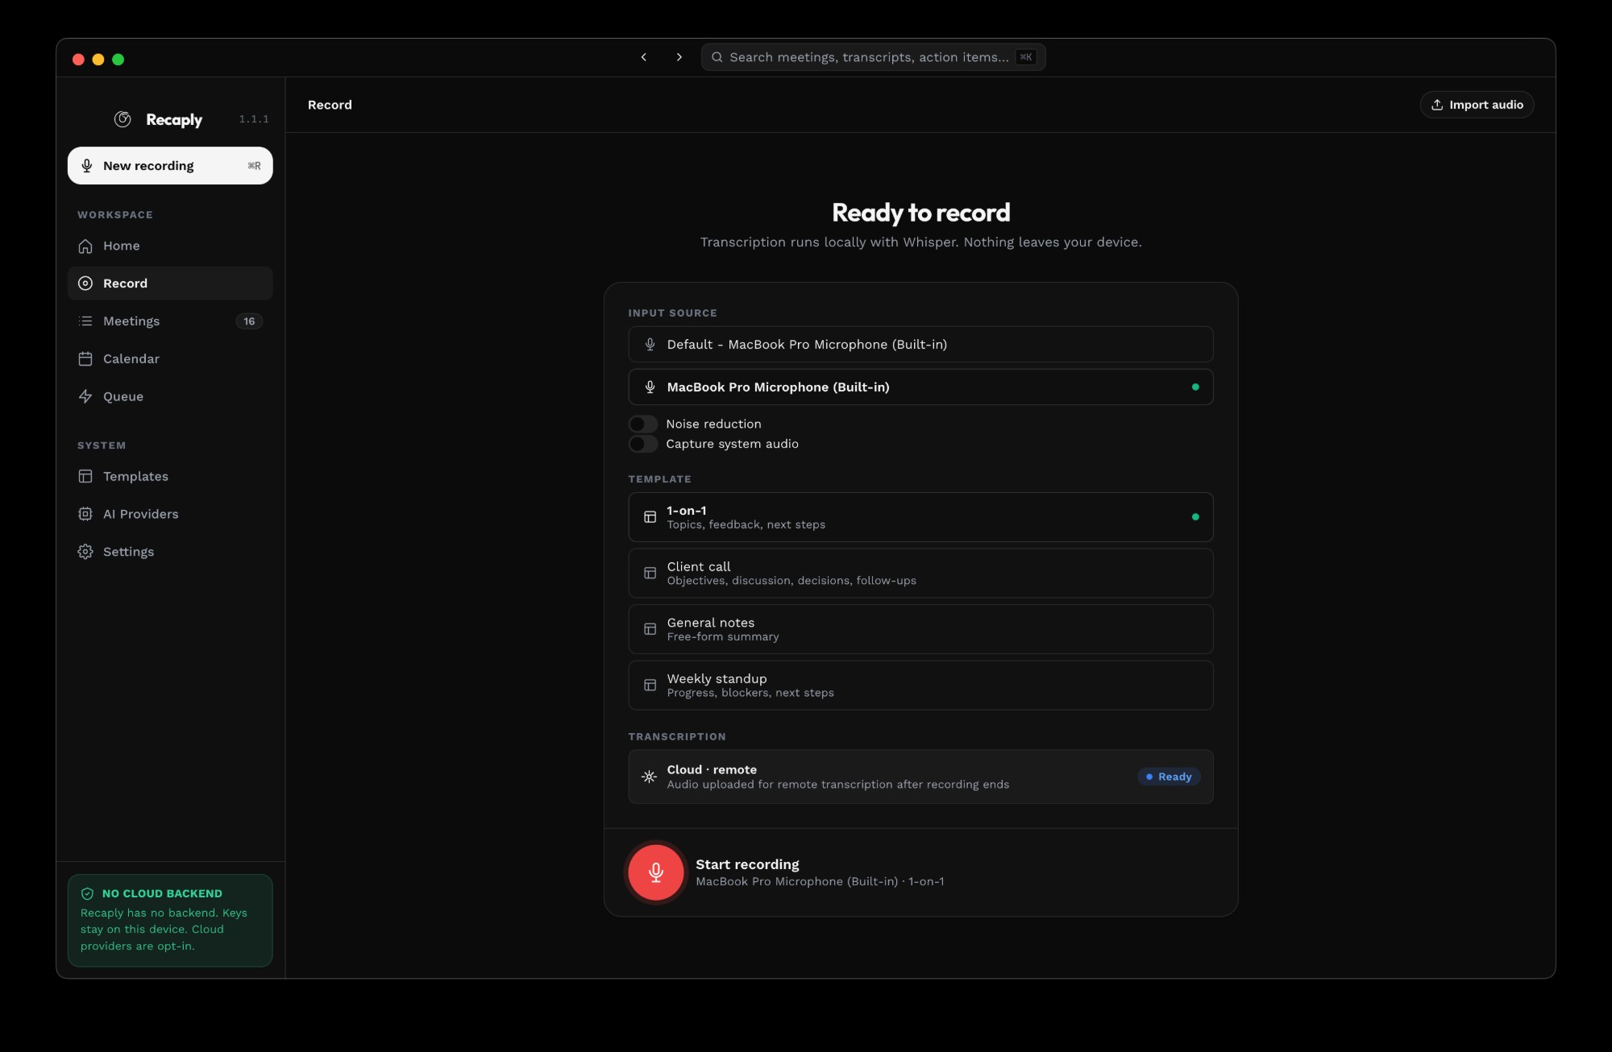Click the version number 1.1.1

click(254, 119)
